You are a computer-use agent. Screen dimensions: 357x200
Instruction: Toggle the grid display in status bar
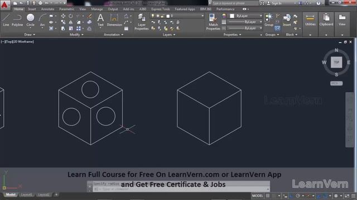tap(268, 196)
